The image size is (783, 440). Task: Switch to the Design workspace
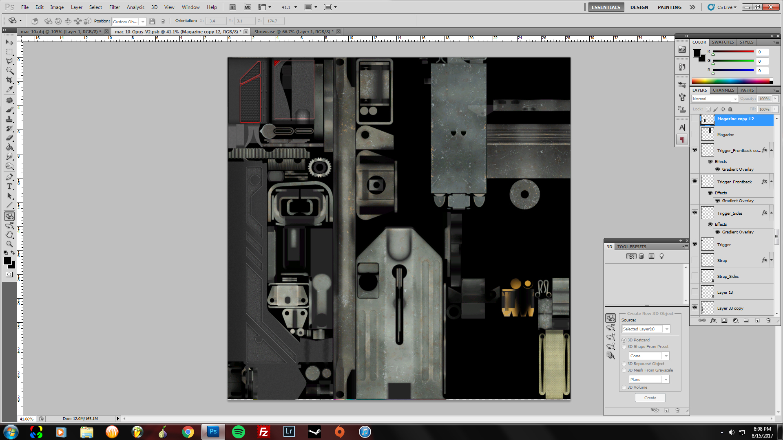[x=639, y=7]
